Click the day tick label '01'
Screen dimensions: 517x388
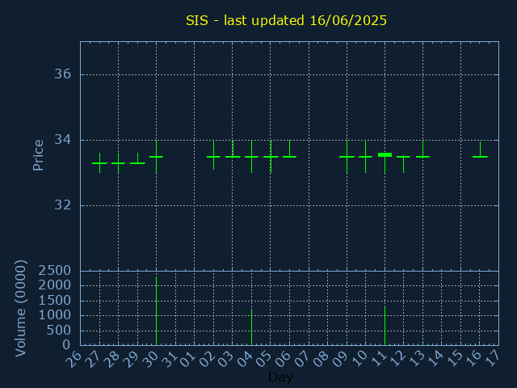(x=187, y=359)
